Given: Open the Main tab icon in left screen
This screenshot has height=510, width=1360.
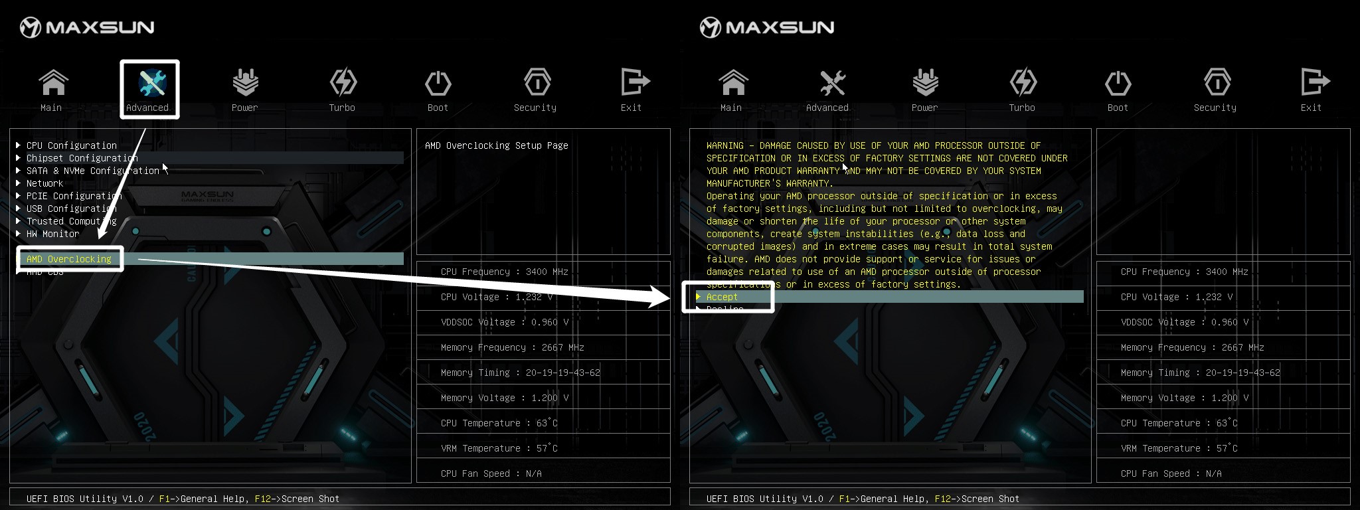Looking at the screenshot, I should (x=53, y=83).
